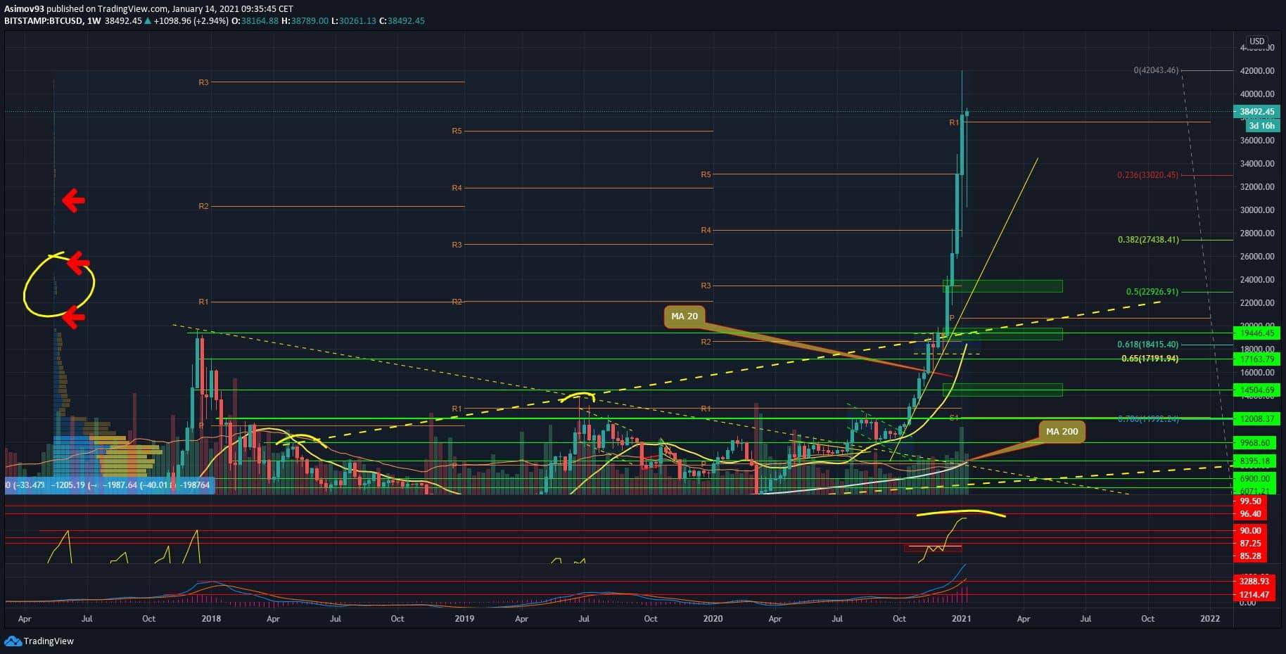Click the 87.25 red indicator level tag

point(1250,544)
